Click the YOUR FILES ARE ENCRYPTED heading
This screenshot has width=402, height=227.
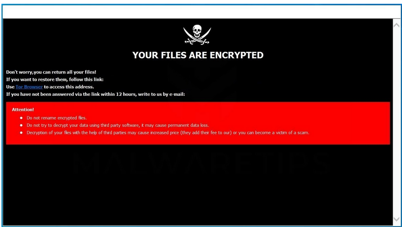[x=198, y=55]
